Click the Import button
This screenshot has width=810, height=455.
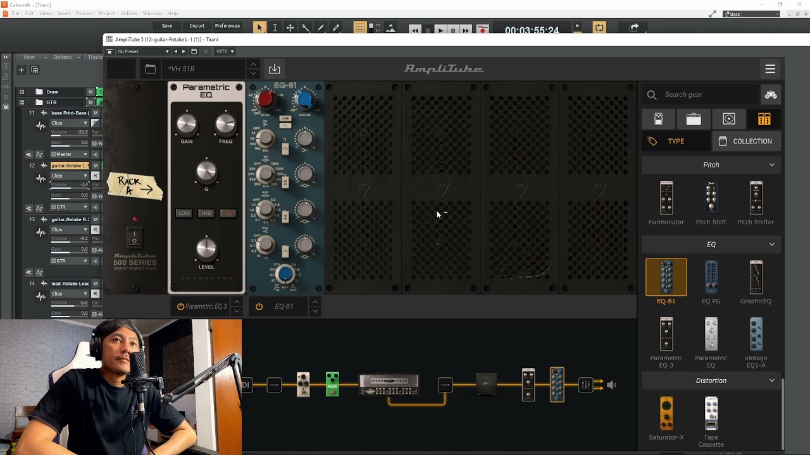tap(197, 26)
